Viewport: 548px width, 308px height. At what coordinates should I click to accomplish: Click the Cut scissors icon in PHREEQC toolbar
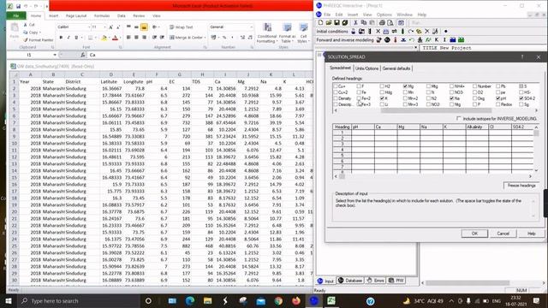coord(355,23)
